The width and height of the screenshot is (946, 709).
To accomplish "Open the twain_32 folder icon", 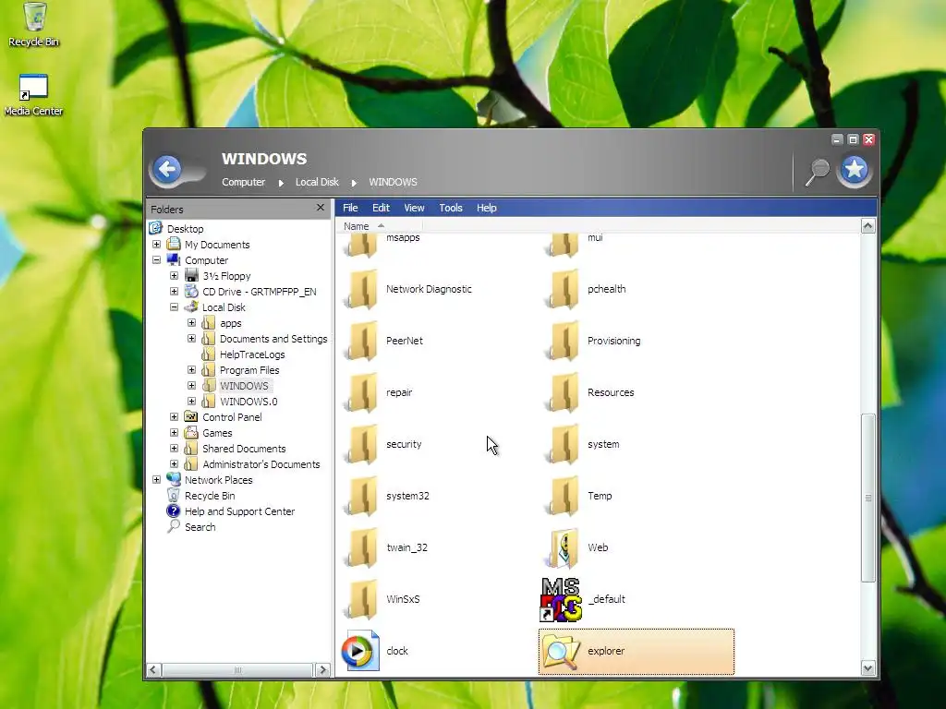I will 362,548.
